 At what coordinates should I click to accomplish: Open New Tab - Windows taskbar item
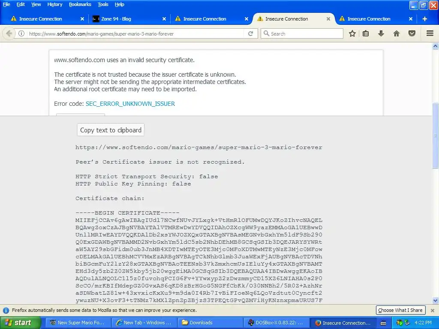pyautogui.click(x=144, y=323)
